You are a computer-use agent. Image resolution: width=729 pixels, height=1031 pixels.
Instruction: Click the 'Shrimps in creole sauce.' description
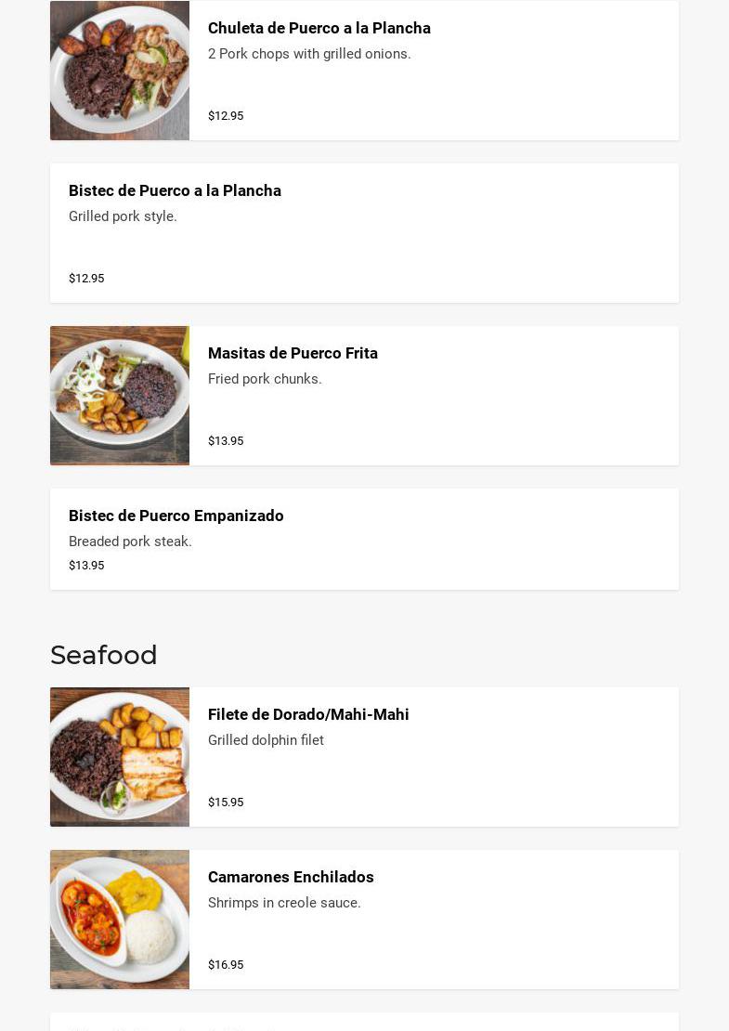coord(284,903)
